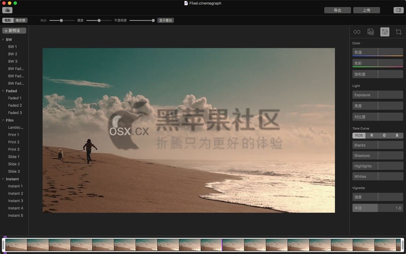
Task: Click the 亮度 brightness slider
Action: (x=378, y=106)
